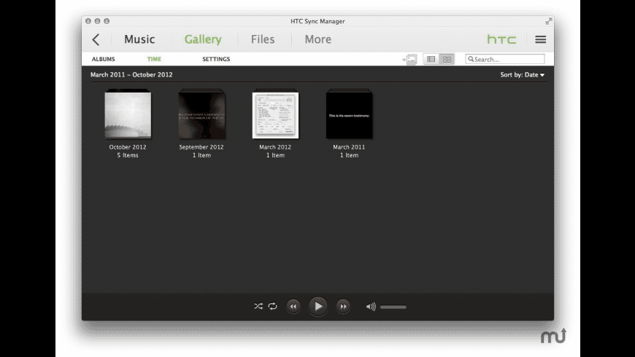Click the '5 Items' label
Screen dimensions: 635x357
(x=128, y=155)
